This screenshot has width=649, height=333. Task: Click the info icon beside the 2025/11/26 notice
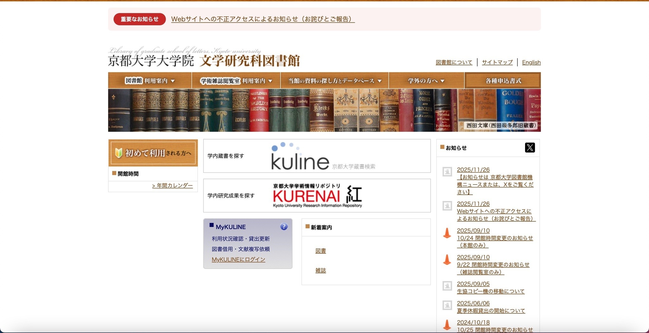point(447,172)
